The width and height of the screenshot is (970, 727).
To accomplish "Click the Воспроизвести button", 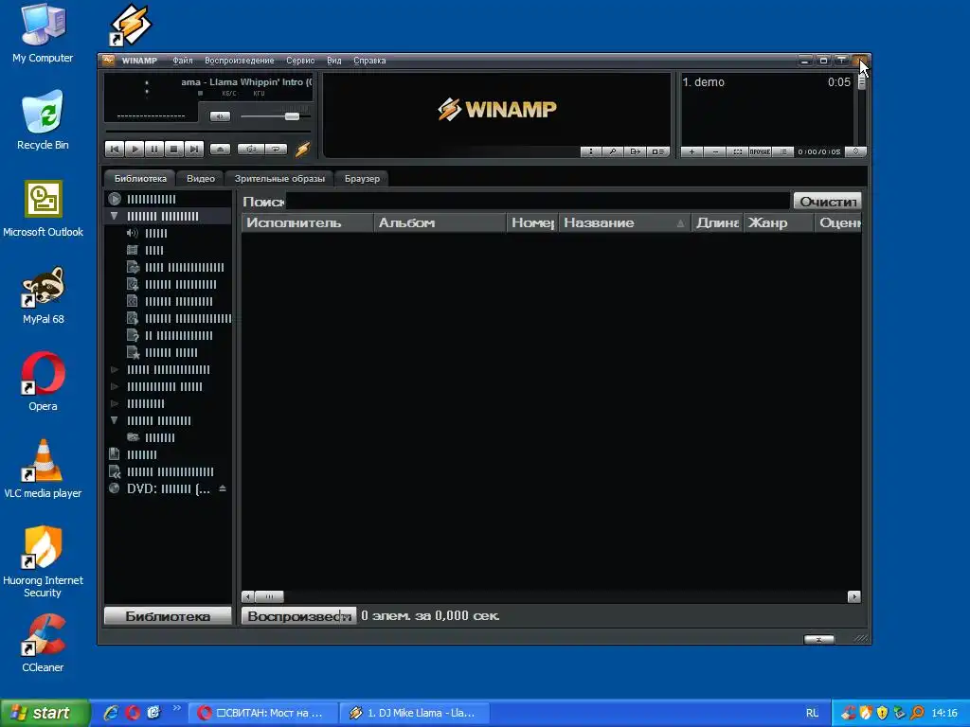I will click(298, 616).
